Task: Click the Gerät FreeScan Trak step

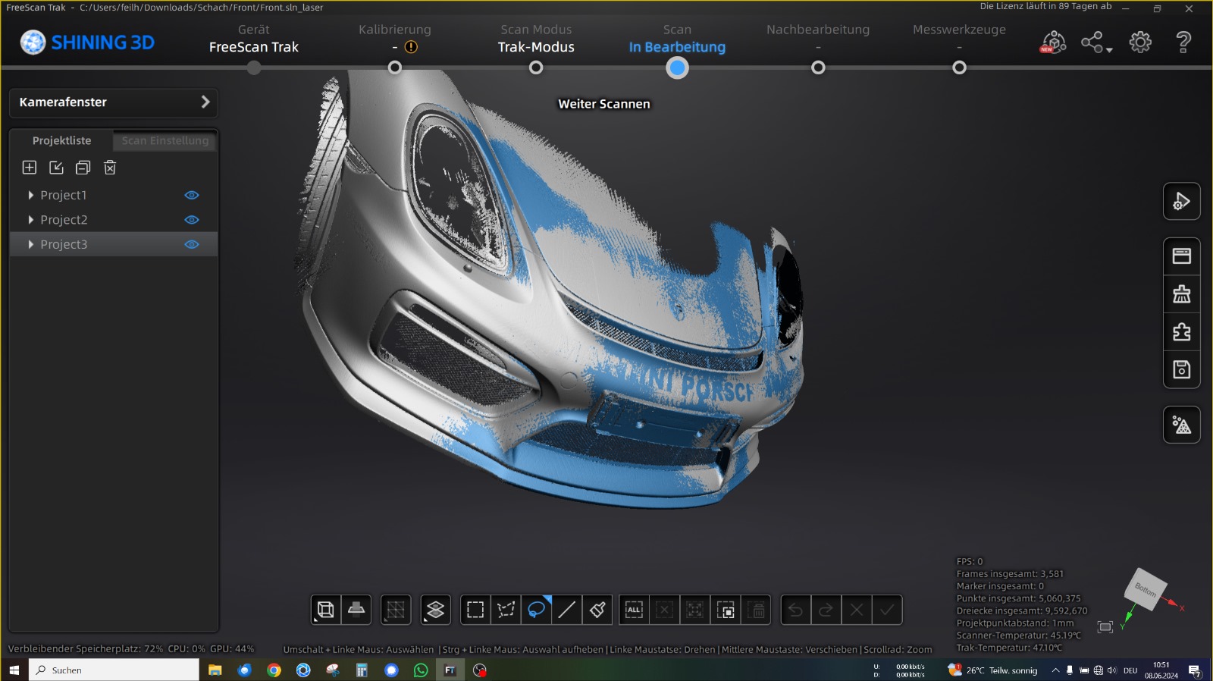Action: [254, 47]
